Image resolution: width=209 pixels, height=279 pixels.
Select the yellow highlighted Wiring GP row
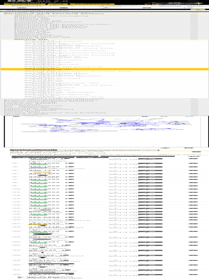(104, 69)
